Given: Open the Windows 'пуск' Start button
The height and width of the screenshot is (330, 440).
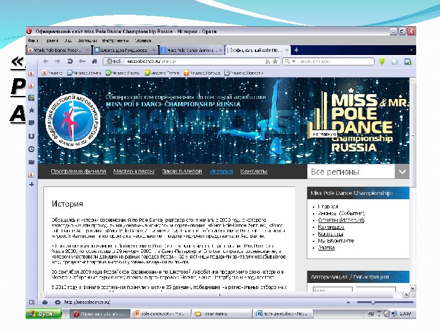Looking at the screenshot, I should click(44, 313).
